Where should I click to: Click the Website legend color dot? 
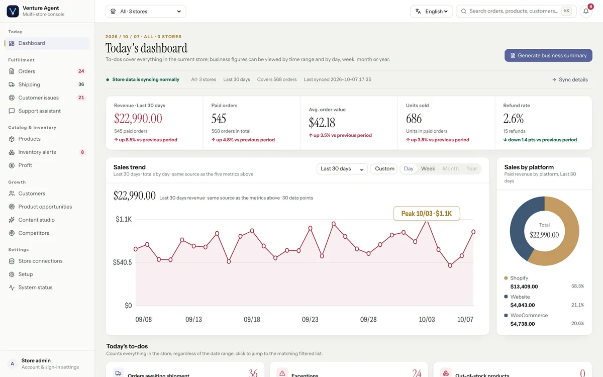(506, 297)
